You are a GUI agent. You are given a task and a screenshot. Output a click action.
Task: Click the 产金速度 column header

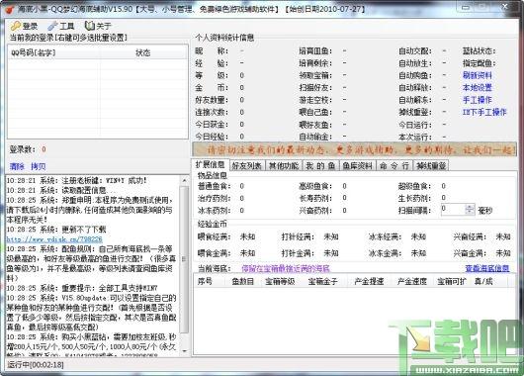tap(411, 281)
